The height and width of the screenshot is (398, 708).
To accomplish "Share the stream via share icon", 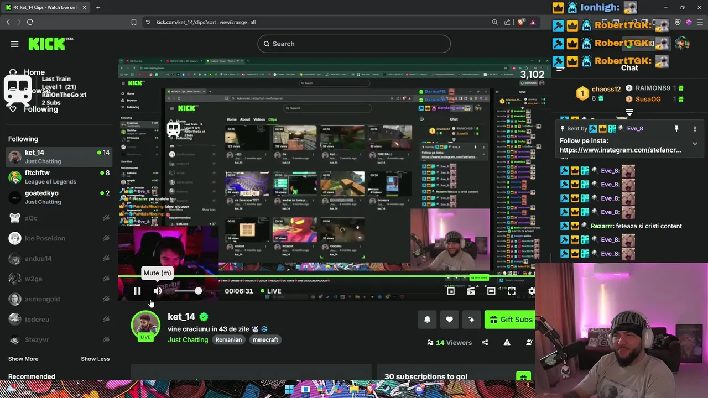I will 485,343.
